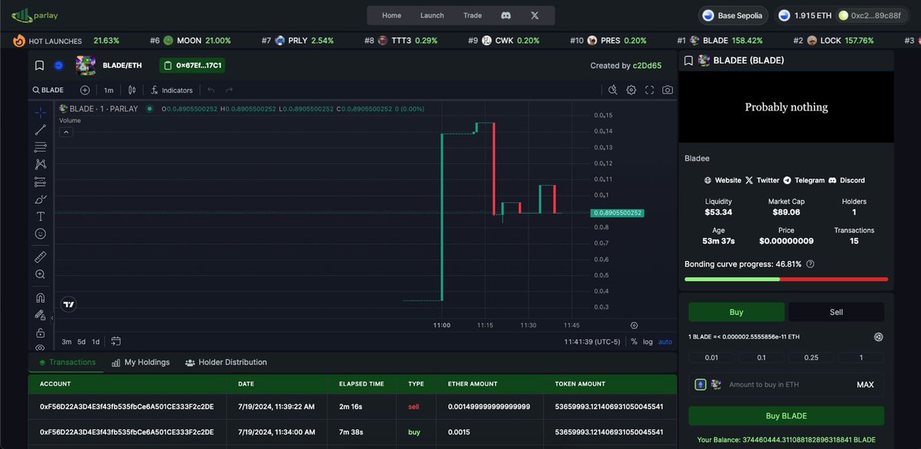Open the time axis settings gear
The height and width of the screenshot is (449, 921).
[634, 325]
